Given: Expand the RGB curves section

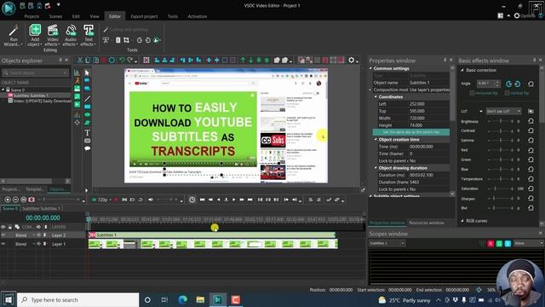Looking at the screenshot, I should pos(462,221).
